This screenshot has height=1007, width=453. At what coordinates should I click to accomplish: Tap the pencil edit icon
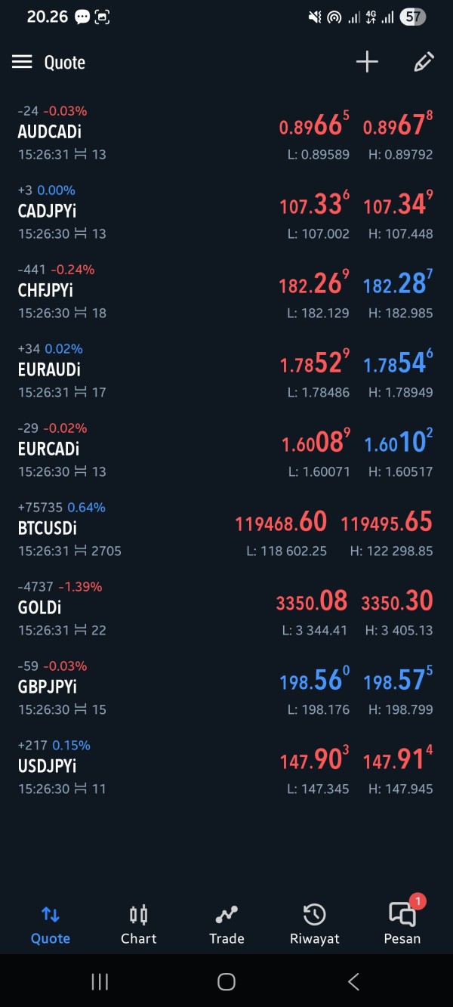pos(424,62)
